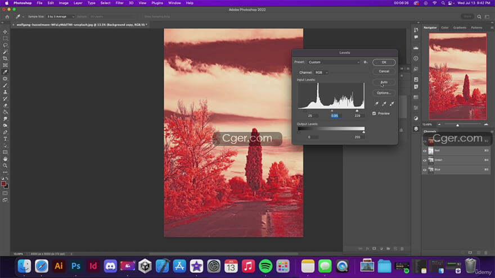This screenshot has width=495, height=278.
Task: Select the Brush tool
Action: tap(5, 85)
